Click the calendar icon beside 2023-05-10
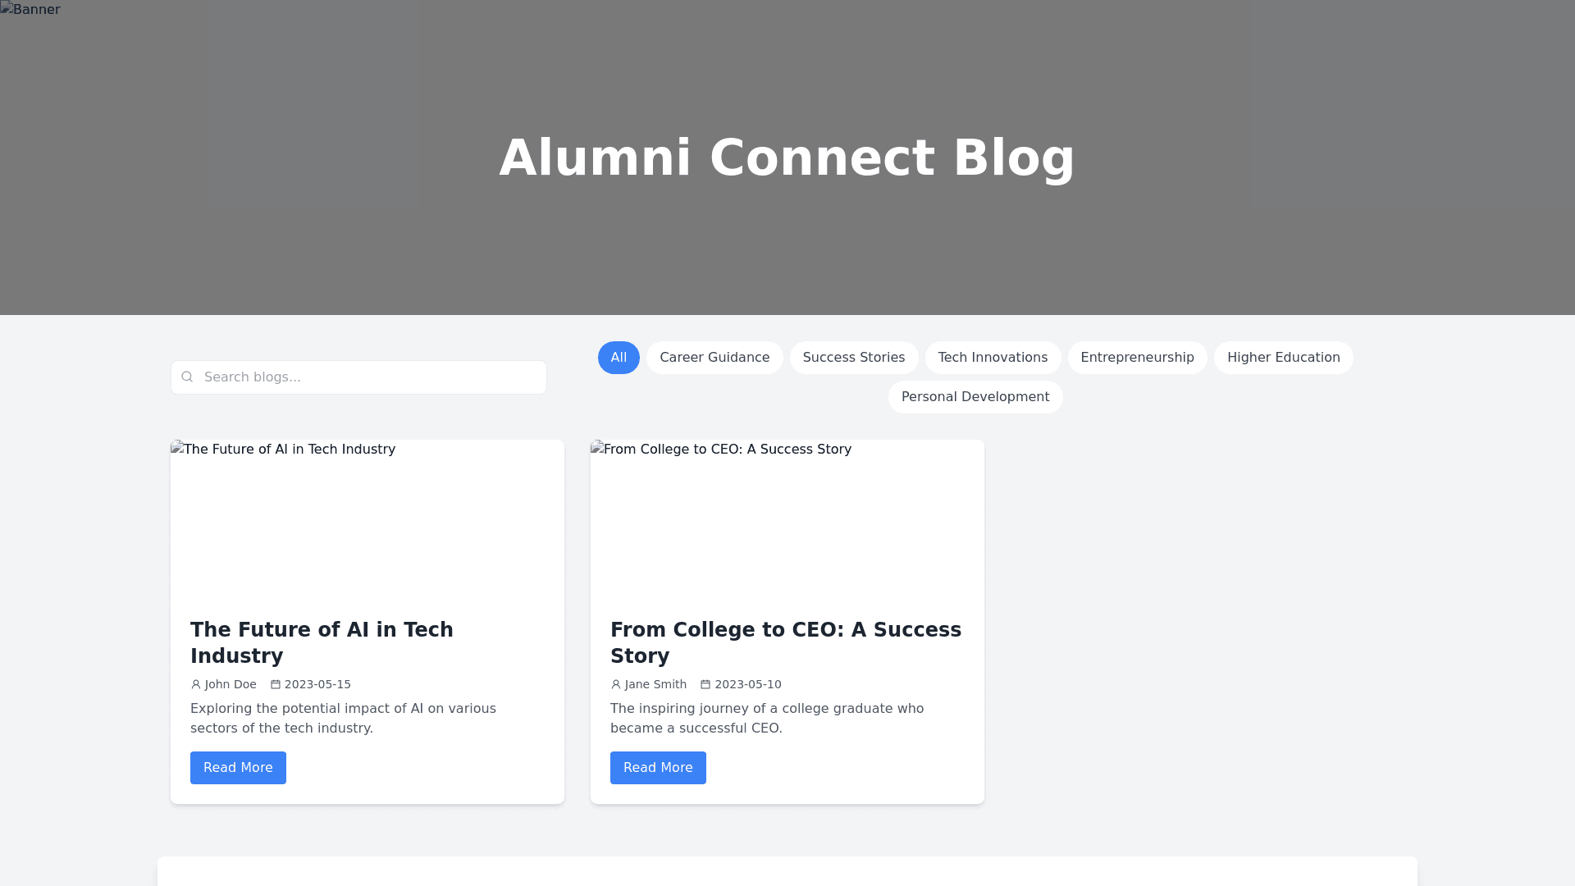The width and height of the screenshot is (1575, 886). coord(705,684)
